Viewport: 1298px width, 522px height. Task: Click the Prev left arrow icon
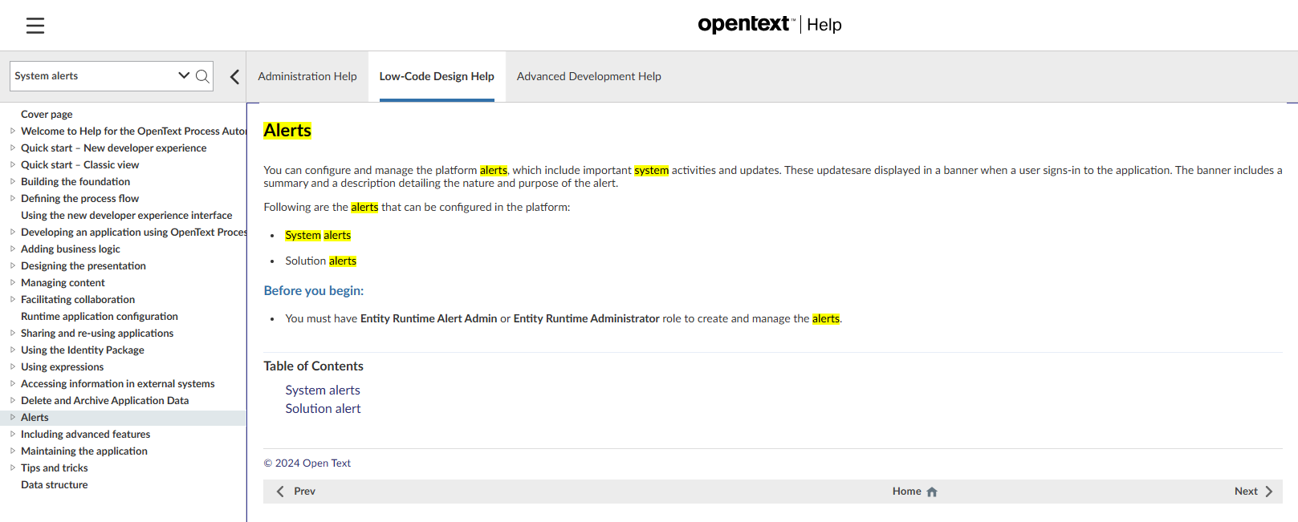click(x=280, y=492)
